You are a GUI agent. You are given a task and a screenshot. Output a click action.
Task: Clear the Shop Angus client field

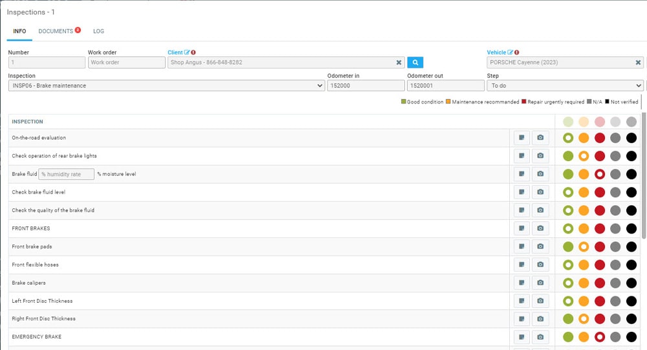(399, 63)
